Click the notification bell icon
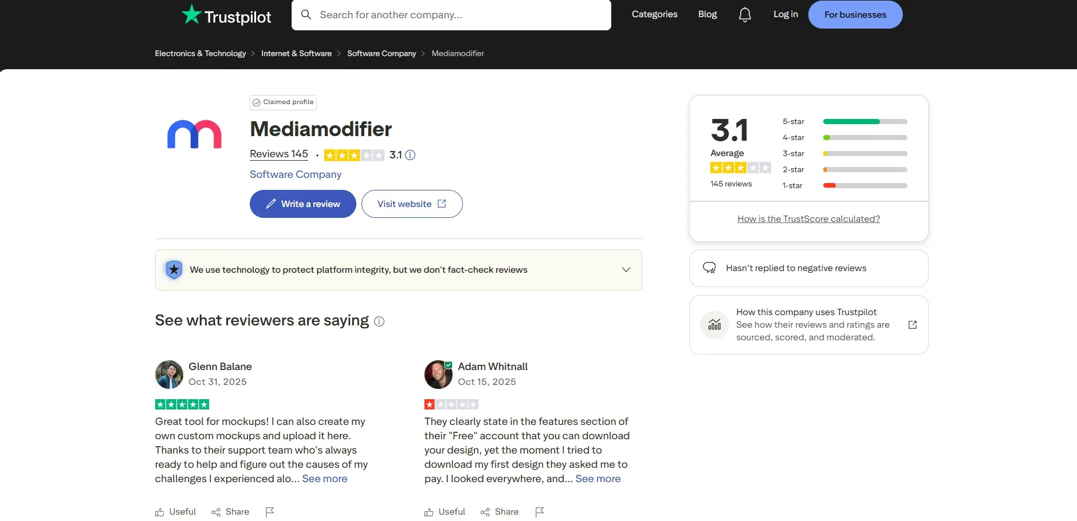 coord(744,14)
